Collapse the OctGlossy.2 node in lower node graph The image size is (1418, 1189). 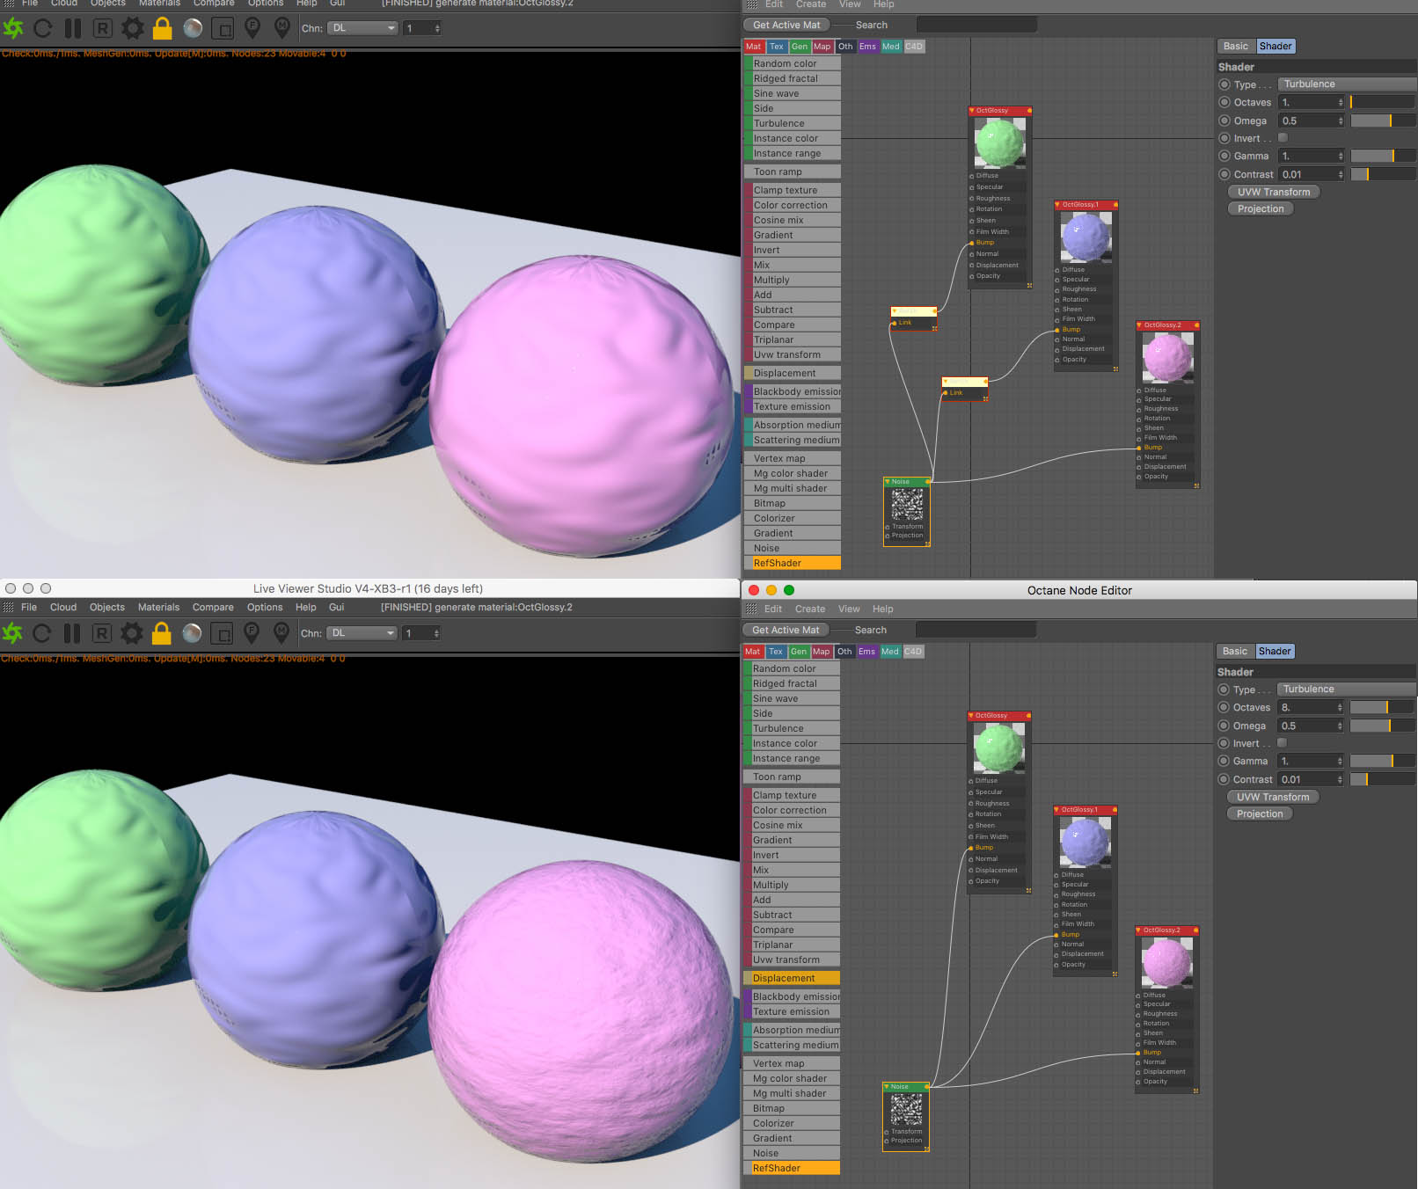(x=1138, y=930)
